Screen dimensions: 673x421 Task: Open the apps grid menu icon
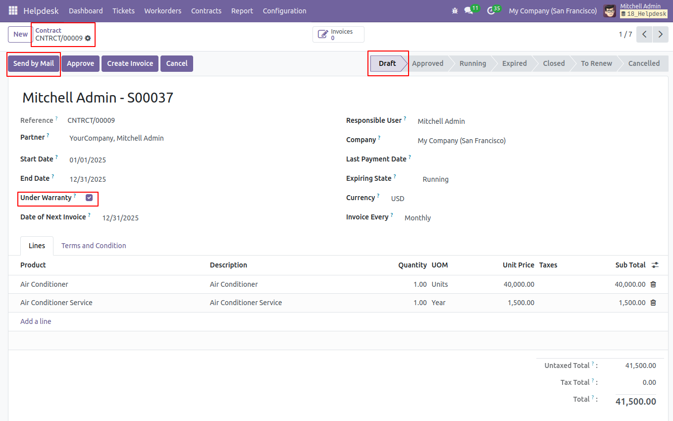pos(13,10)
